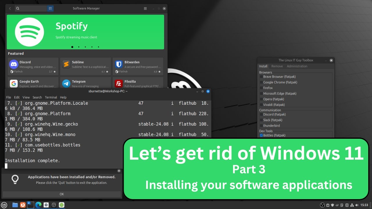The image size is (372, 209).
Task: Open the green Software Manager taskbar icon
Action: pos(62,205)
